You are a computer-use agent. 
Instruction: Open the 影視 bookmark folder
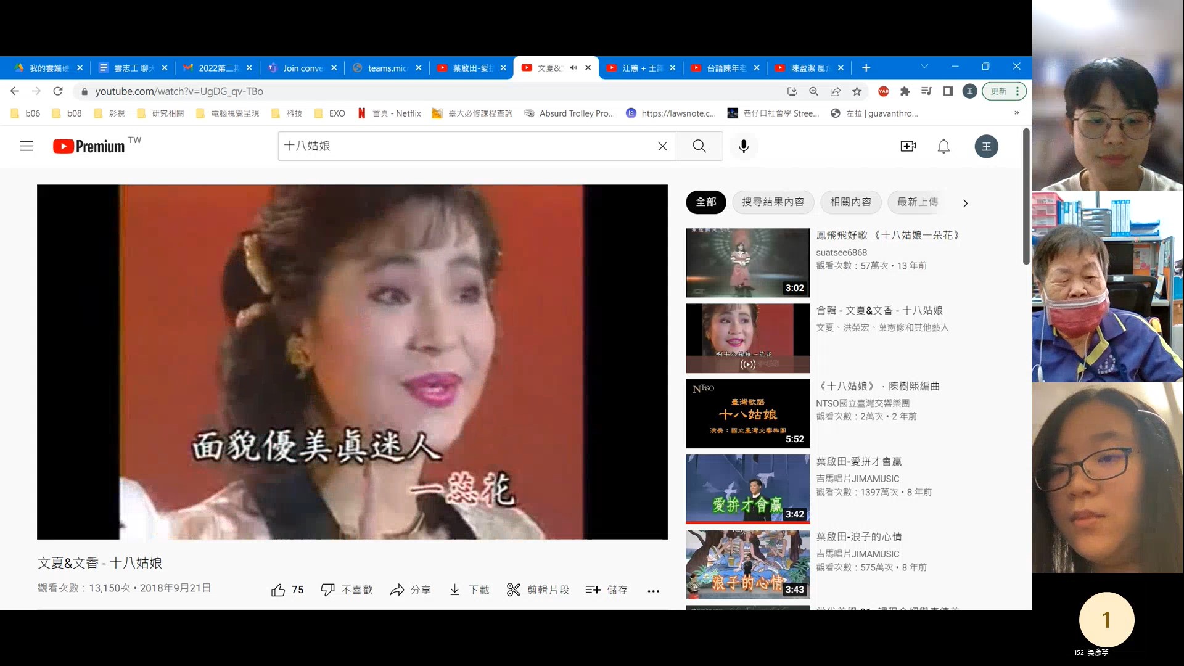point(110,113)
